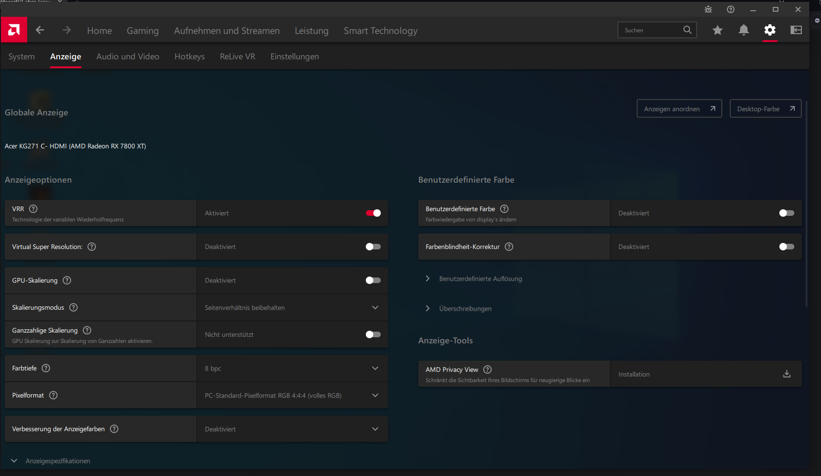The image size is (821, 476).
Task: Enable Farbenblindheit-Korrektur toggle
Action: coord(787,247)
